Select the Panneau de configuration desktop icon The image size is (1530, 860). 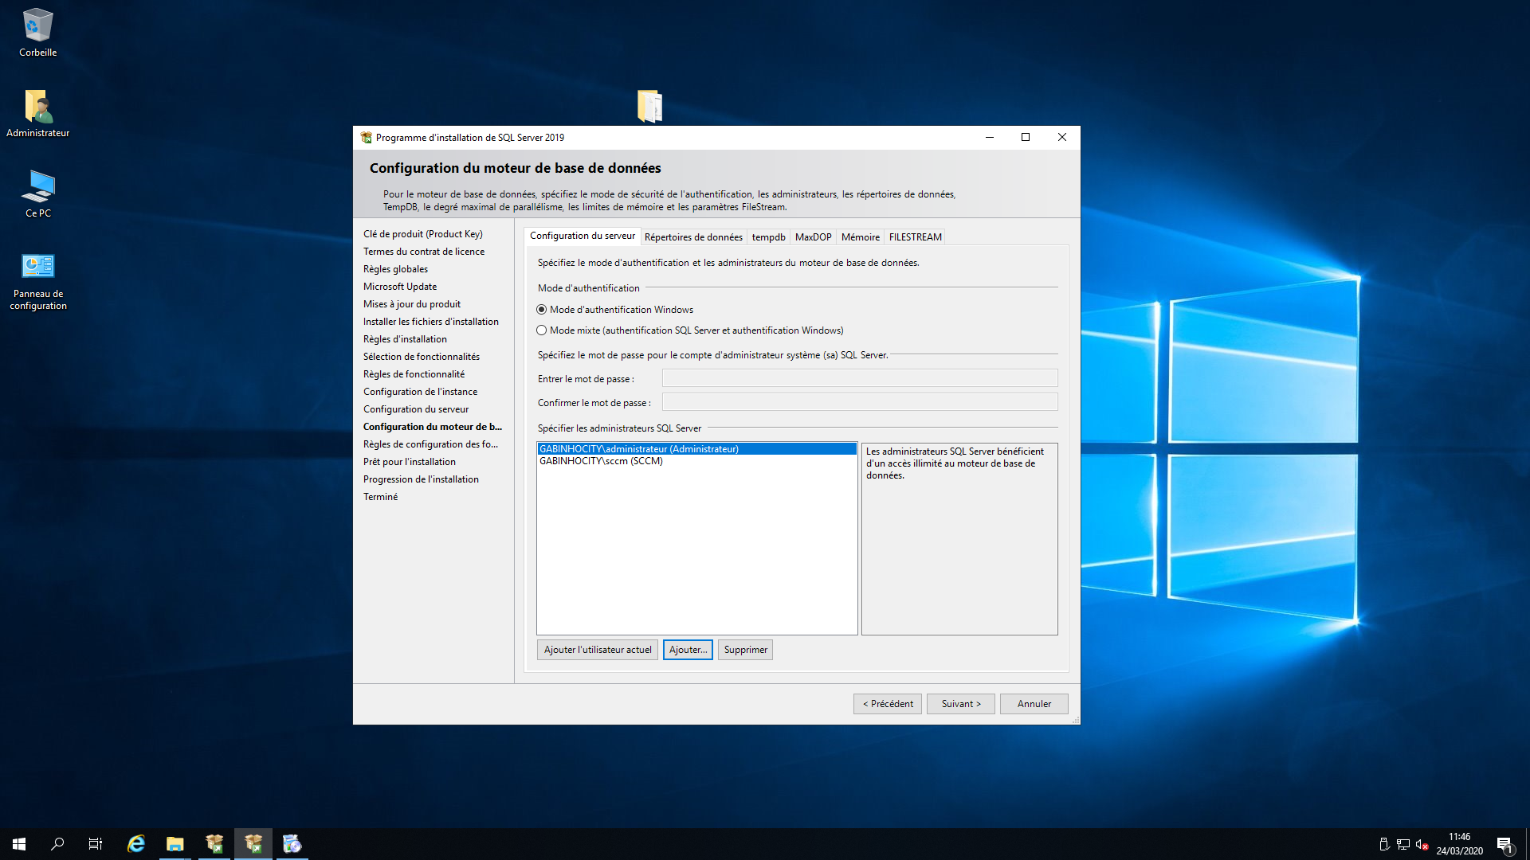pos(37,281)
